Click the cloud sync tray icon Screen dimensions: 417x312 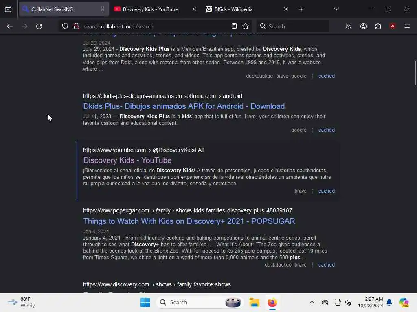325,302
